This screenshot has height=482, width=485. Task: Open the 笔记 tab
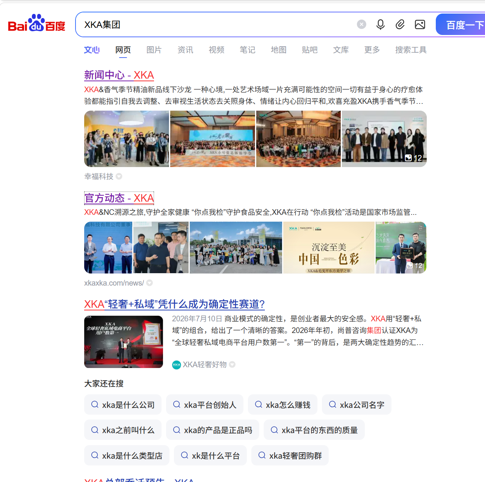(x=248, y=50)
